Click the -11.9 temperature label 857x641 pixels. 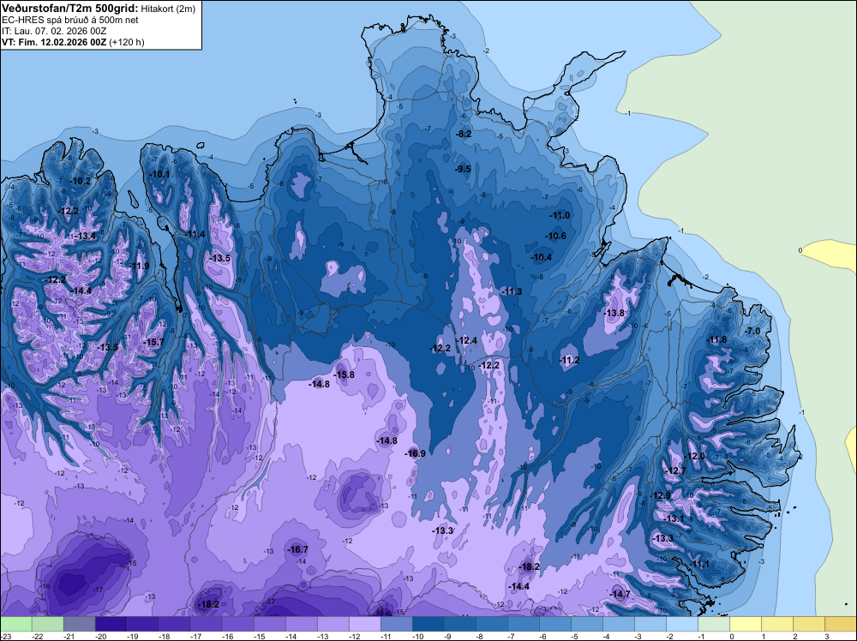pyautogui.click(x=139, y=267)
